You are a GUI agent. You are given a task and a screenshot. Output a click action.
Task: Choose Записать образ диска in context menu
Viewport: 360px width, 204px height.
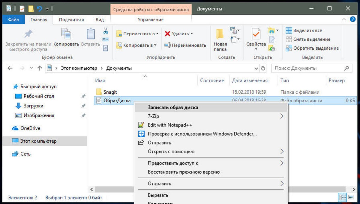coord(211,107)
